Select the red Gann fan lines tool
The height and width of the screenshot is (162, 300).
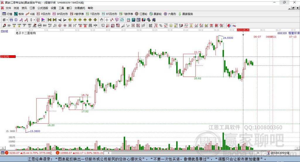click(x=108, y=25)
